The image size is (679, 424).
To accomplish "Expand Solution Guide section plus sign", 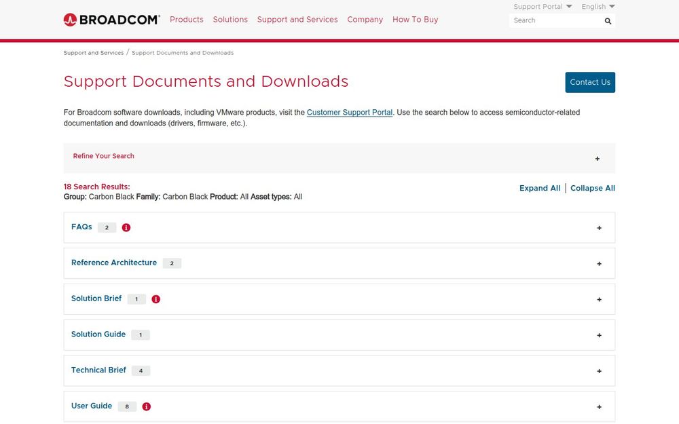I will 600,335.
